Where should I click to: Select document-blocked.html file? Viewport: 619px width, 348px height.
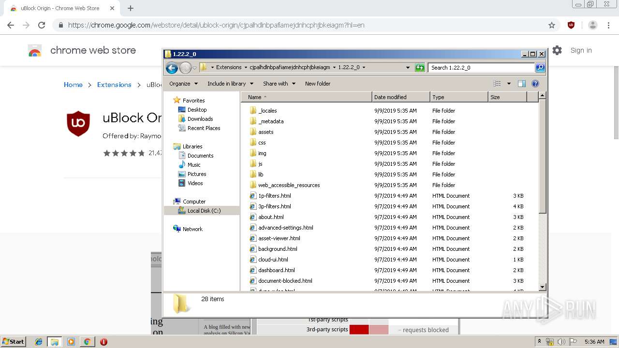tap(285, 281)
